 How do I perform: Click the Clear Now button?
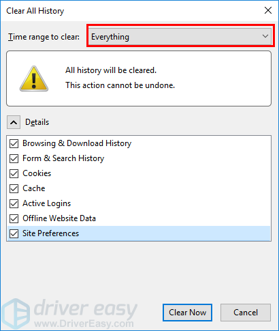187,313
